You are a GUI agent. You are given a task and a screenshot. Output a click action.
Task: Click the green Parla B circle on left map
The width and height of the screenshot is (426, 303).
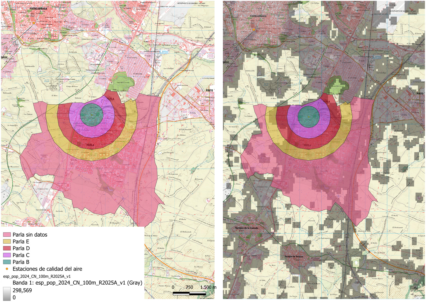point(91,115)
